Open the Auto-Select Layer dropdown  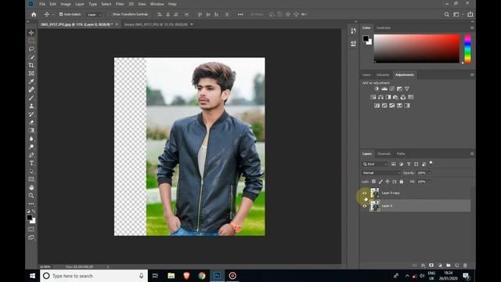coord(95,15)
